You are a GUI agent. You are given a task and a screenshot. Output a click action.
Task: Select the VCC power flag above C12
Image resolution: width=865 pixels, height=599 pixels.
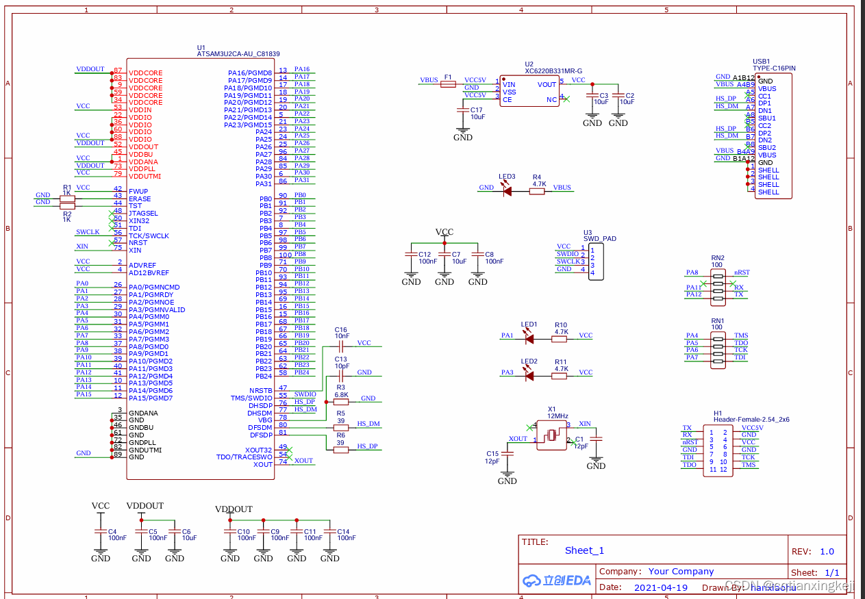(444, 233)
